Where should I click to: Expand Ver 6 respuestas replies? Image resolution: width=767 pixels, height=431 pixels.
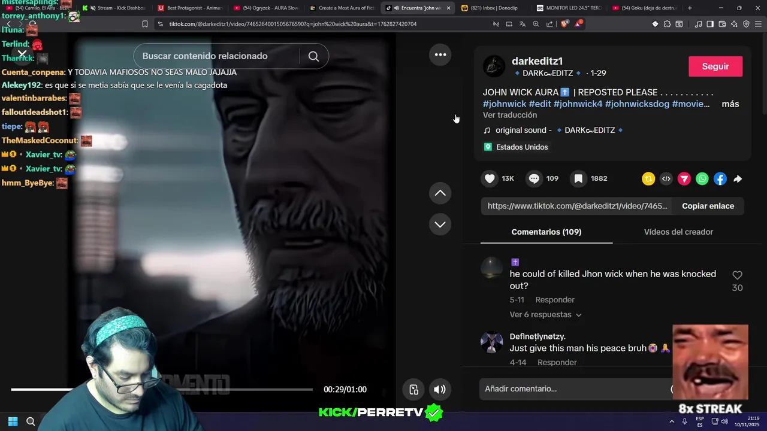click(x=545, y=315)
